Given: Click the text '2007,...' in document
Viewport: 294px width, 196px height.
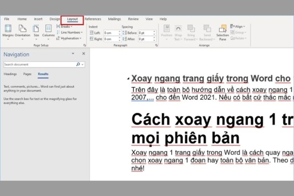Looking at the screenshot, I should [x=142, y=97].
